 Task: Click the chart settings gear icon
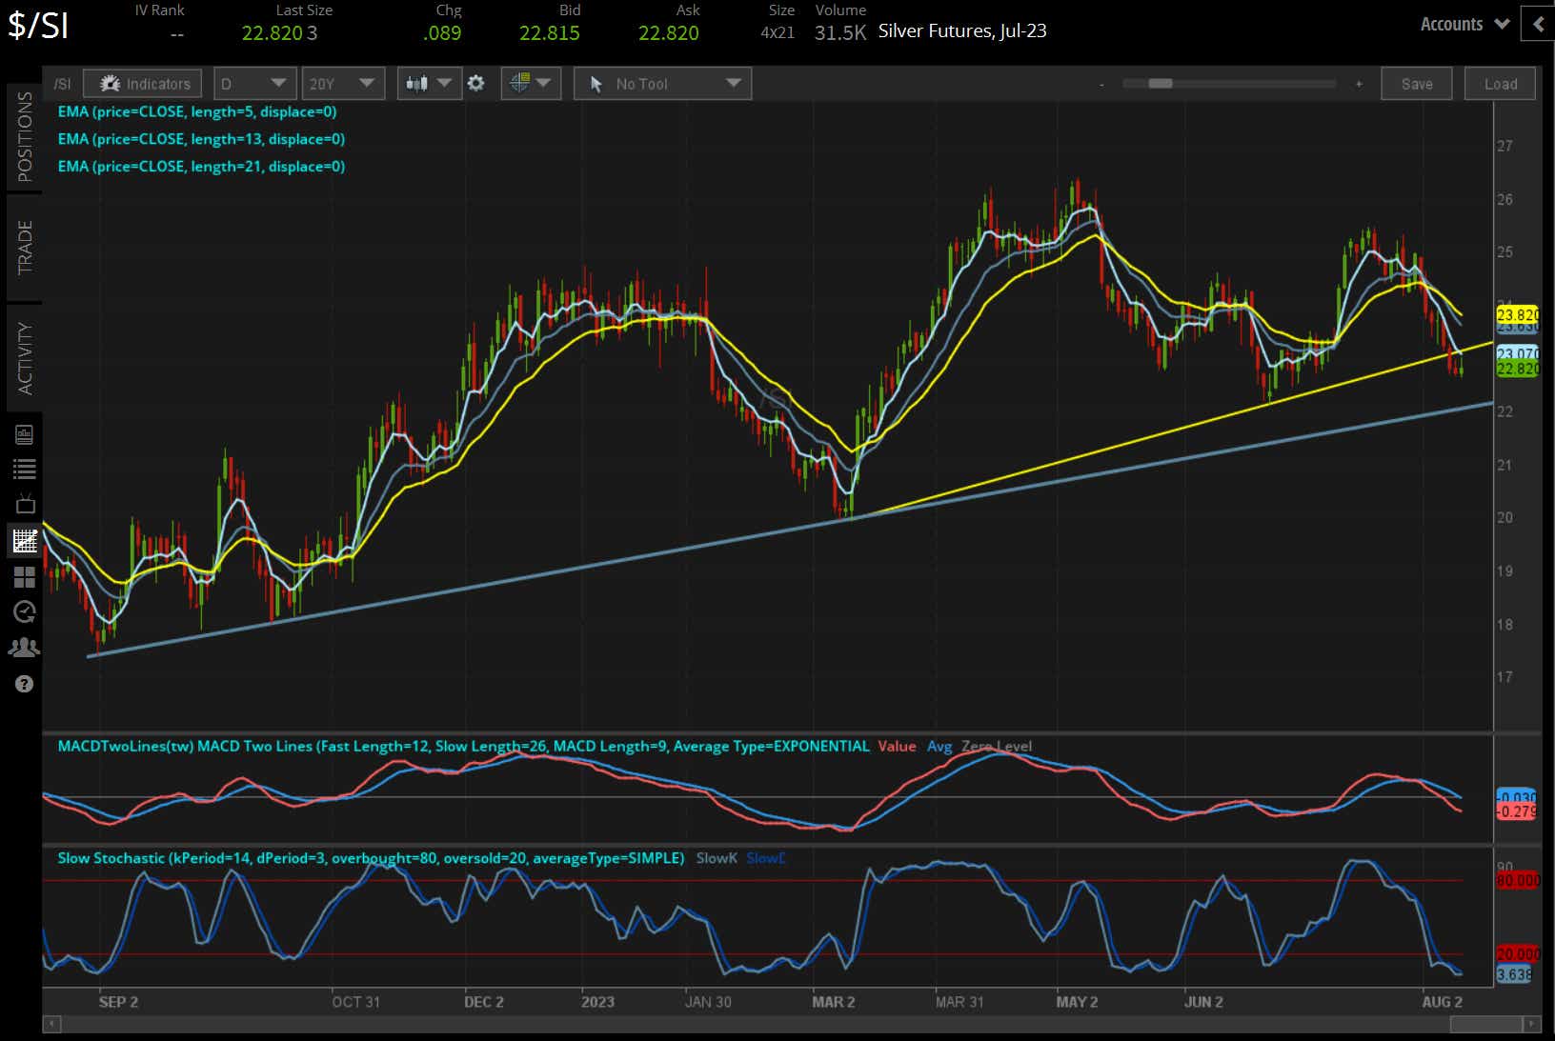pyautogui.click(x=476, y=84)
